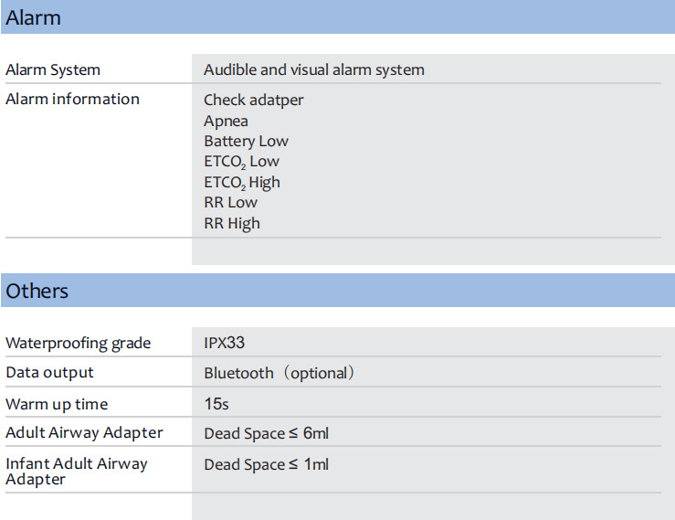Select the Alarm information label
Image resolution: width=675 pixels, height=520 pixels.
(x=72, y=99)
